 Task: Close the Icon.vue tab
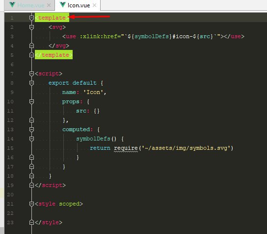click(95, 5)
